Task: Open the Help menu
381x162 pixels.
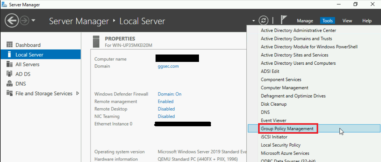Action: [367, 21]
